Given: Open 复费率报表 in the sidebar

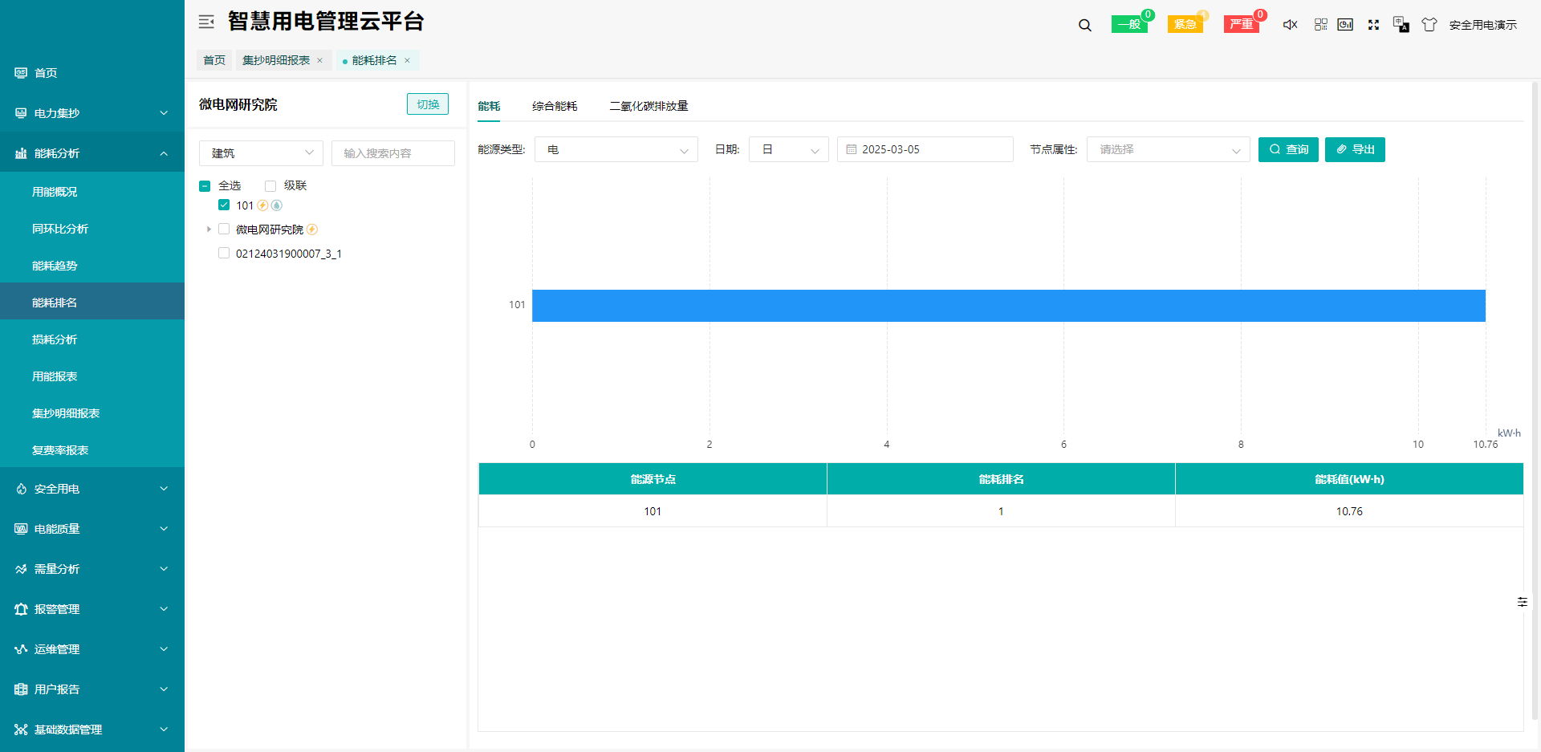Looking at the screenshot, I should (x=92, y=450).
